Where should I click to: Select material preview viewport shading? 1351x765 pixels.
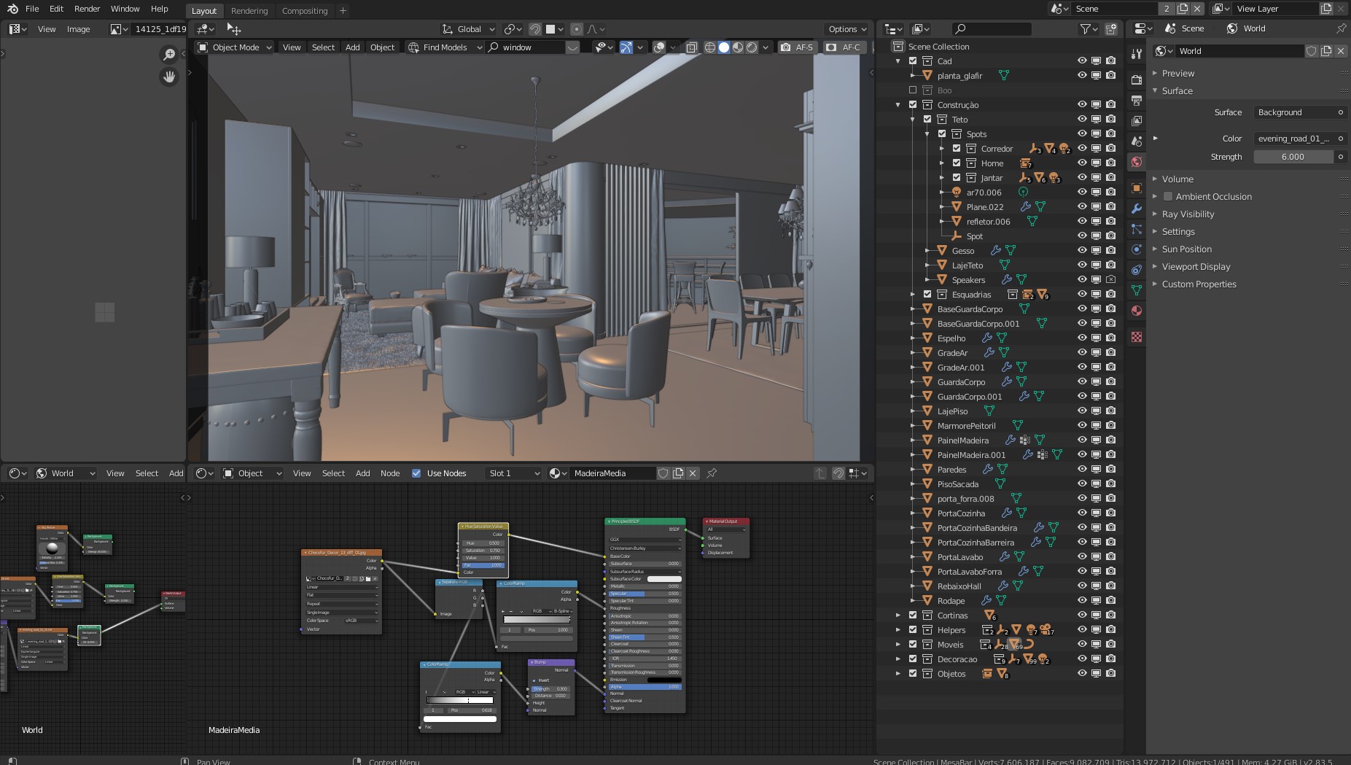tap(738, 47)
